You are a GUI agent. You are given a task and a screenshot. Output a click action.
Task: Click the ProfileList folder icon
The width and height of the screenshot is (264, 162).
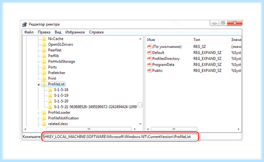pos(44,84)
